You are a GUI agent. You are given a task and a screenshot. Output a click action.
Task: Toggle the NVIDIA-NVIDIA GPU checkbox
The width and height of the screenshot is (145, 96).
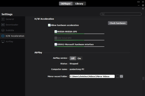point(56,31)
